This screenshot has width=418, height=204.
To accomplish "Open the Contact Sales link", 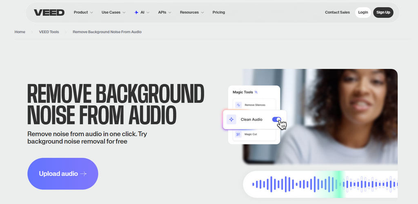I will [337, 12].
